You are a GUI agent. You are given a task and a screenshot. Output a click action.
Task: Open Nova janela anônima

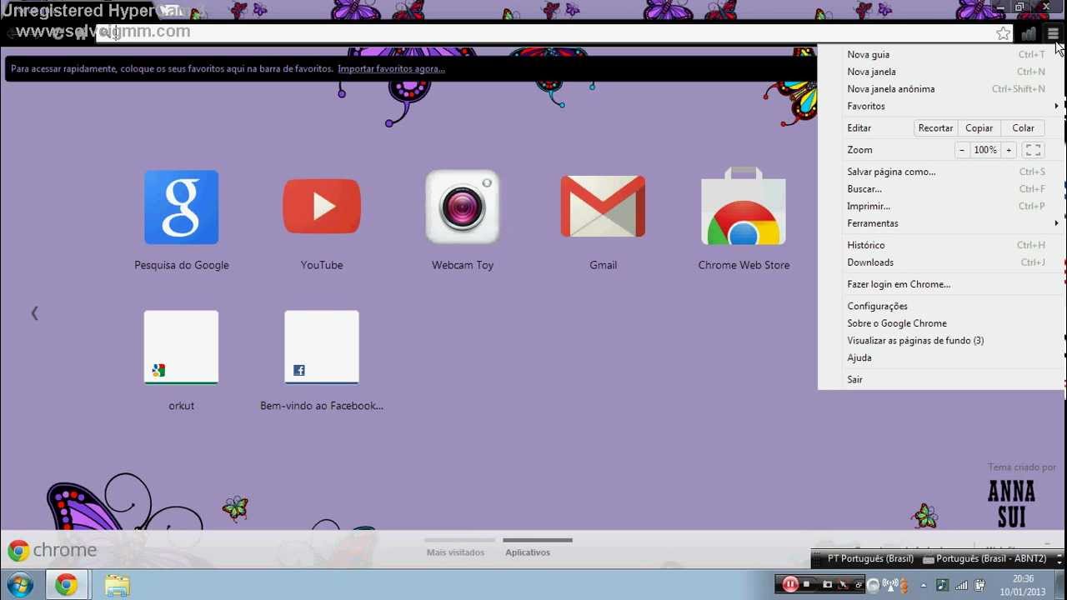942,89
